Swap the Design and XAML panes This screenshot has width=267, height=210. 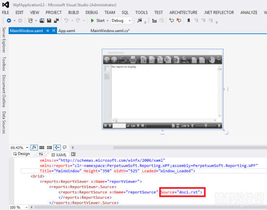coord(41,154)
